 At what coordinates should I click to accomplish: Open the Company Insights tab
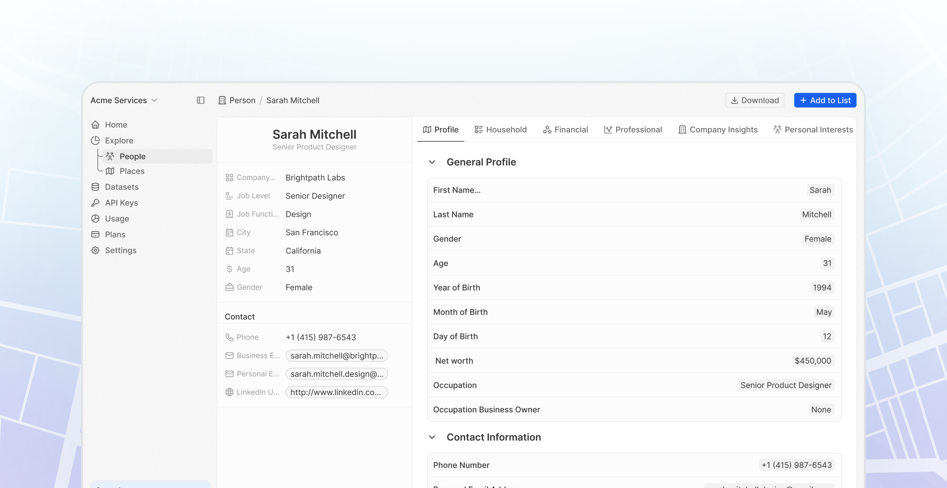[x=718, y=130]
